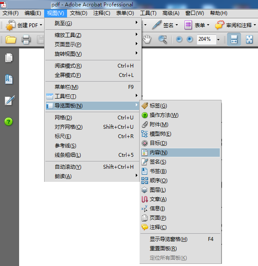This screenshot has height=266, width=258.
Task: Select 操作方法(W) how-to panel entry
Action: (181, 115)
